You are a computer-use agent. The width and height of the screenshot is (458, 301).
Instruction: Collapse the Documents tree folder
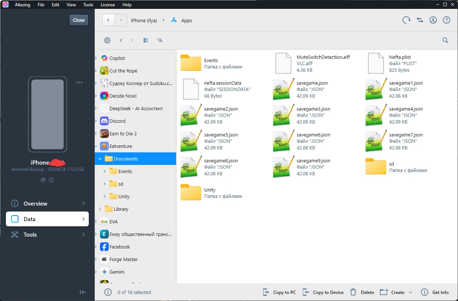pyautogui.click(x=100, y=159)
